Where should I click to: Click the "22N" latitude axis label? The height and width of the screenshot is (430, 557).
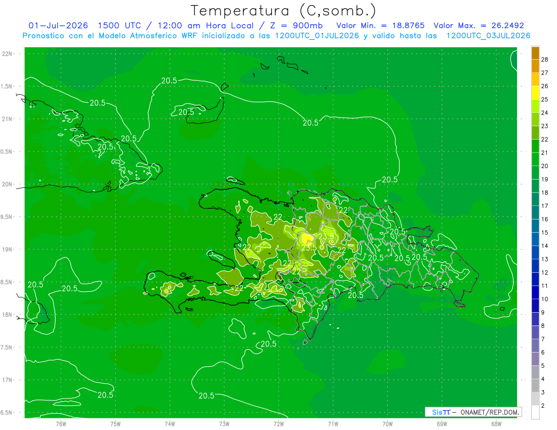tap(7, 54)
